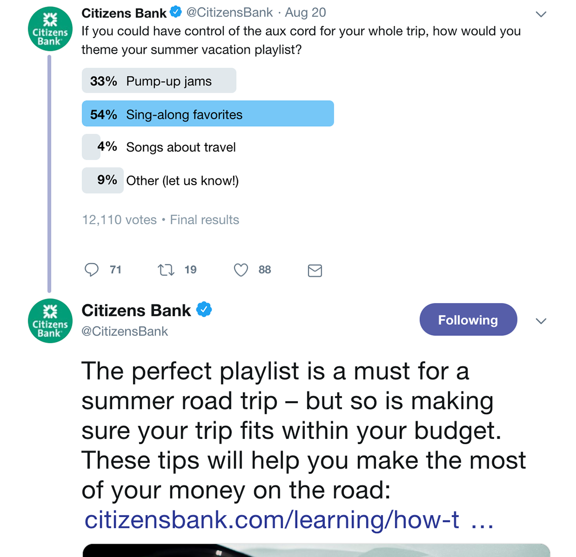The width and height of the screenshot is (576, 557).
Task: Click second Citizens Bank profile avatar
Action: 50,321
